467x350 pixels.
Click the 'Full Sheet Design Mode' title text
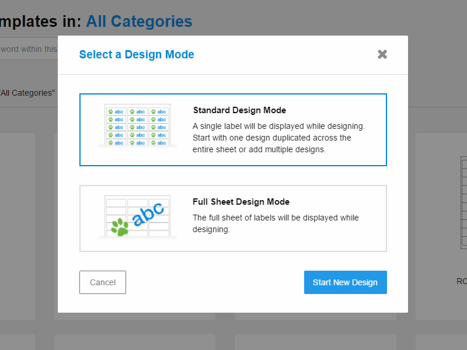(x=241, y=202)
